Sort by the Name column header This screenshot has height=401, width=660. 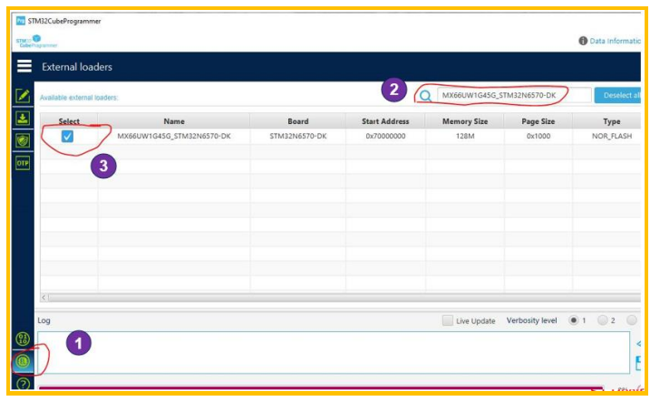pyautogui.click(x=174, y=121)
